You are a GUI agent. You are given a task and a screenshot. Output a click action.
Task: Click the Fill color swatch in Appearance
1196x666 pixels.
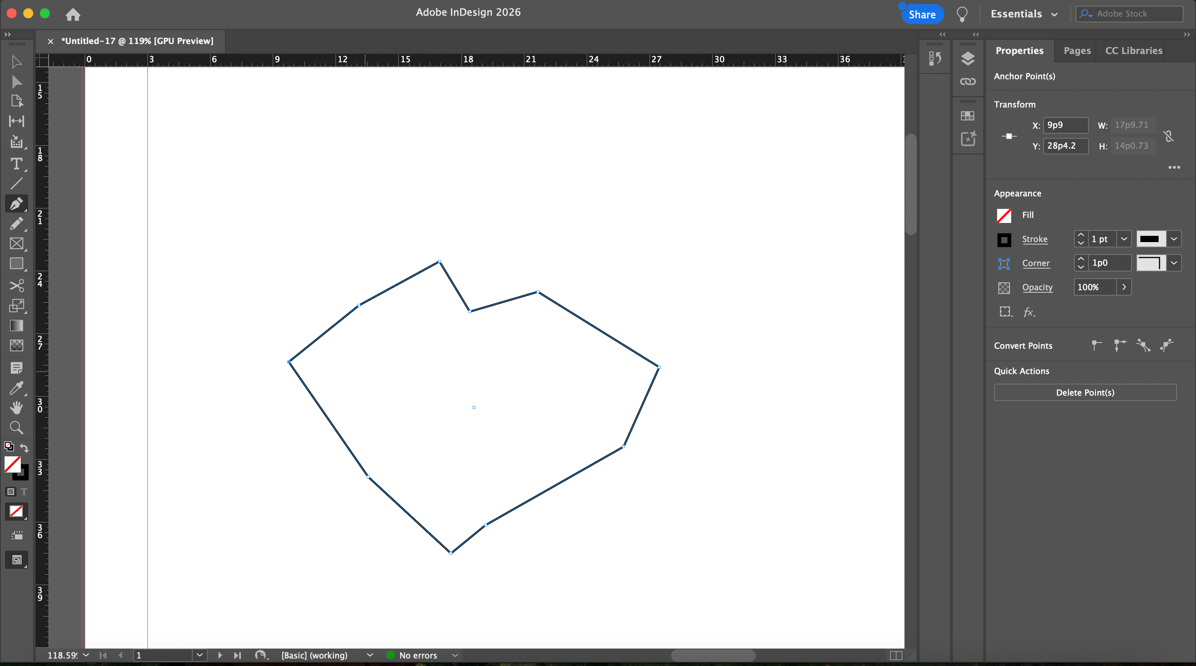pyautogui.click(x=1004, y=215)
